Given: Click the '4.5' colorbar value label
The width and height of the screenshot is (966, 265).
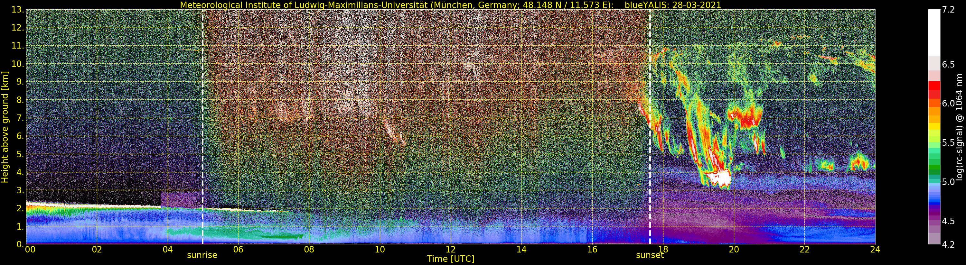Looking at the screenshot, I should click(948, 221).
